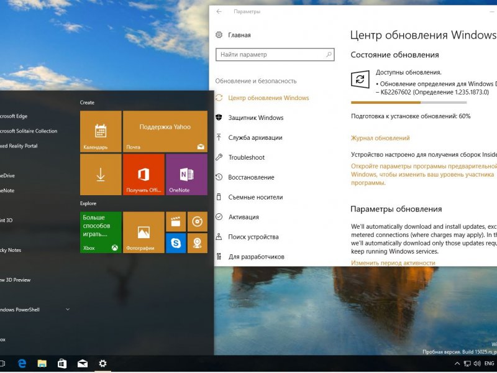The height and width of the screenshot is (373, 497).
Task: Open the Troubleshoot settings page
Action: coord(247,157)
